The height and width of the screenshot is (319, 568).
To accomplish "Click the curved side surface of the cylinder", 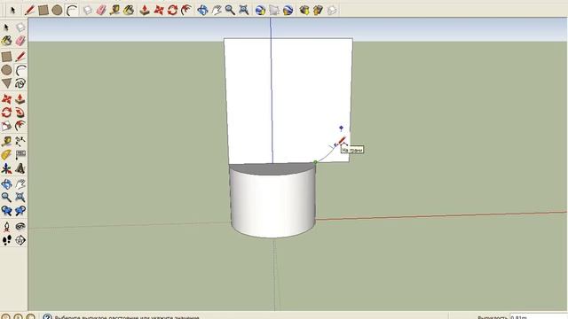I will pos(272,205).
